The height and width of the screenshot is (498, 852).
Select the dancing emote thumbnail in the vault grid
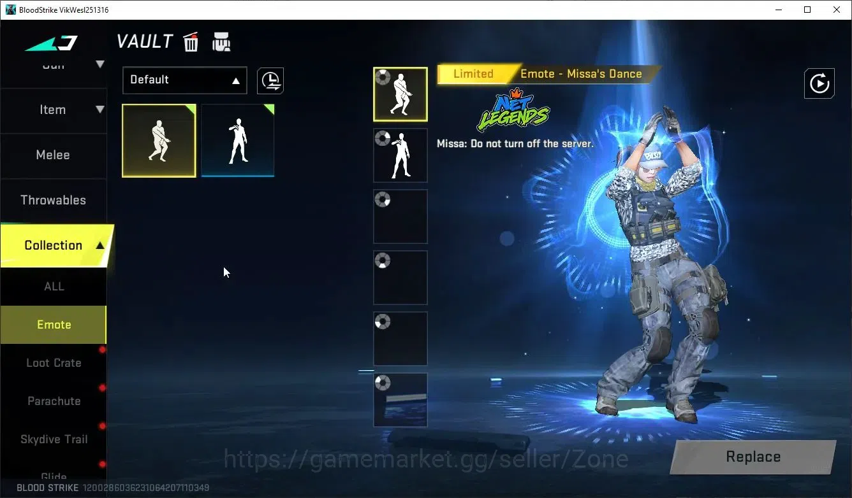pos(159,141)
